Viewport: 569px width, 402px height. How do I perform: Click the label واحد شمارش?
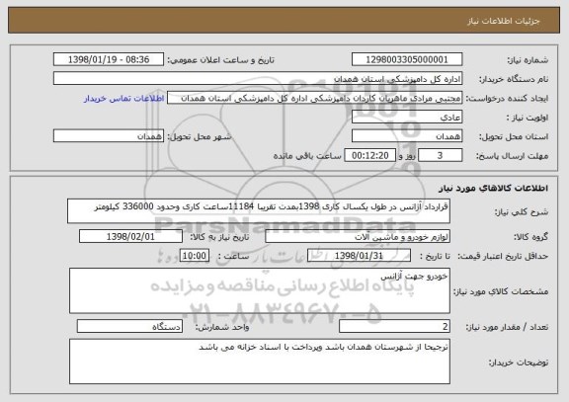(x=222, y=327)
